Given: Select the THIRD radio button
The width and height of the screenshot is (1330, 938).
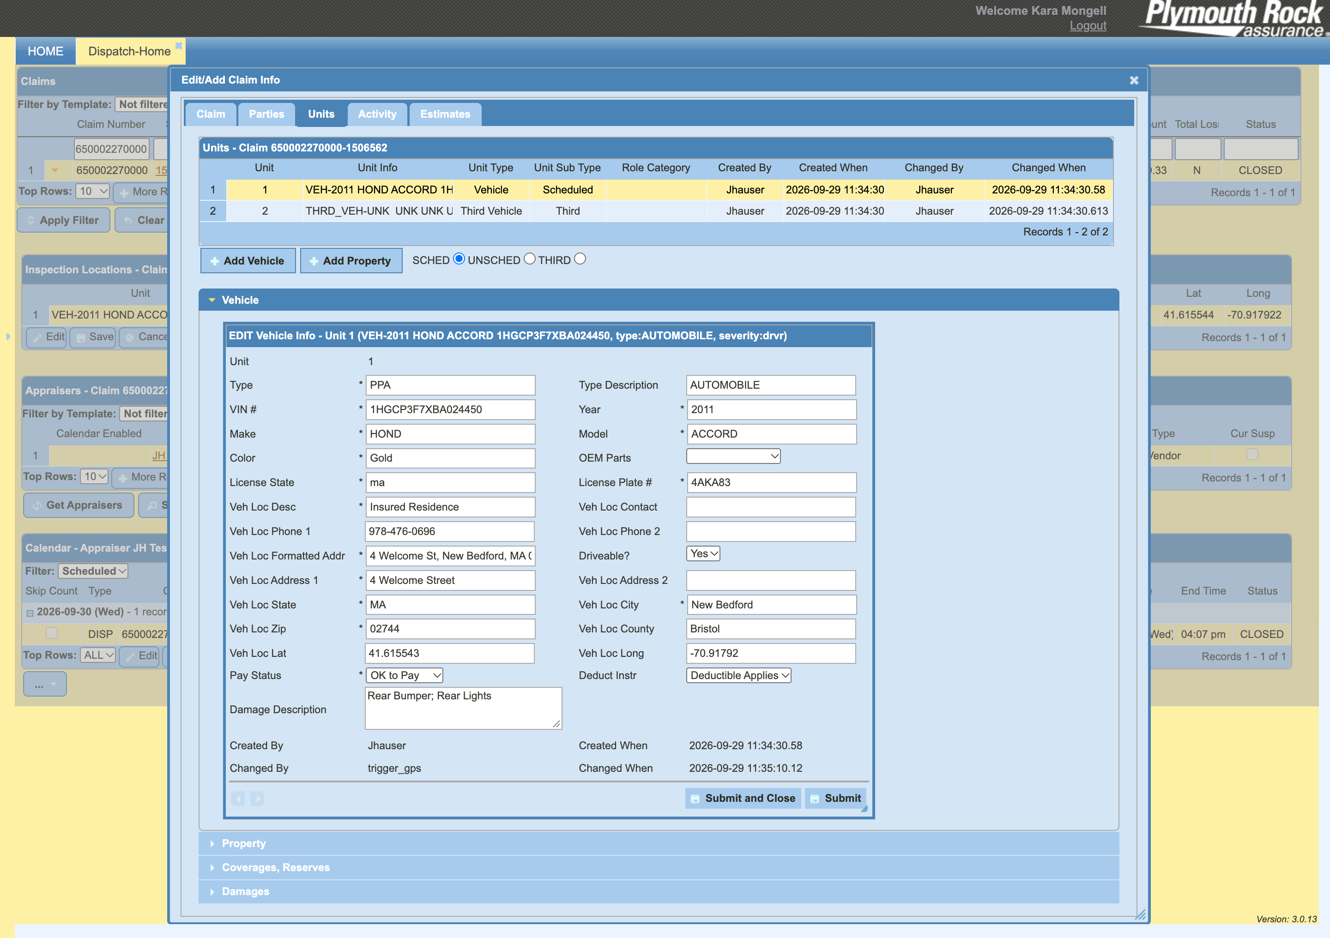Looking at the screenshot, I should [x=580, y=259].
